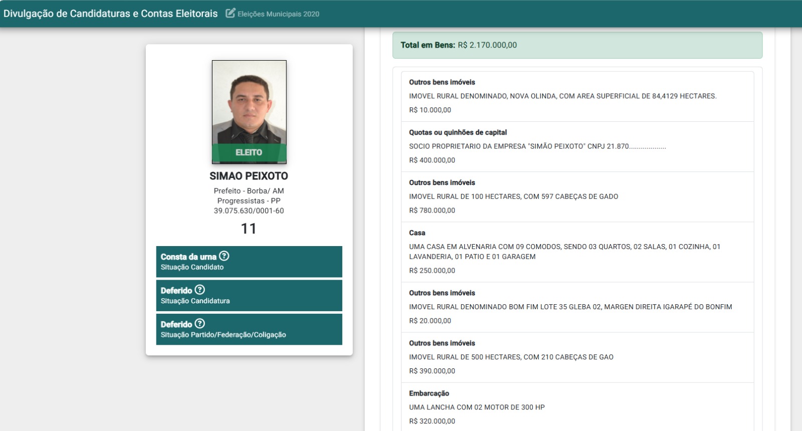Screen dimensions: 802x431
Task: Select the Nova Olinda rural property entry
Action: pyautogui.click(x=577, y=96)
